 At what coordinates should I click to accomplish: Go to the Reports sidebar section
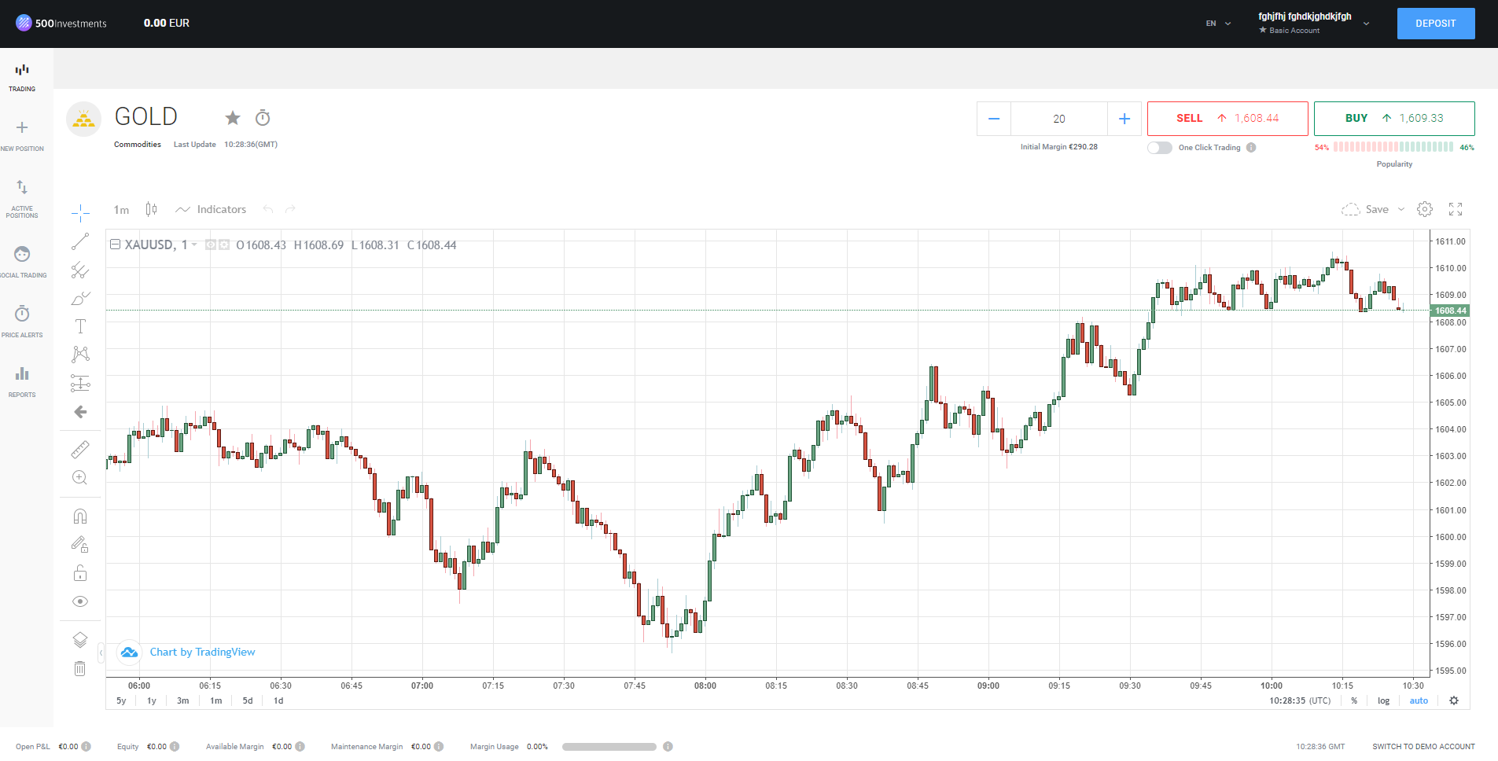22,382
